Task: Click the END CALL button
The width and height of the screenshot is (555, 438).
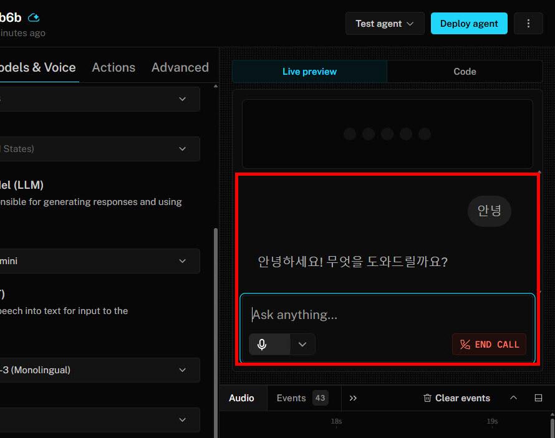Action: (489, 345)
